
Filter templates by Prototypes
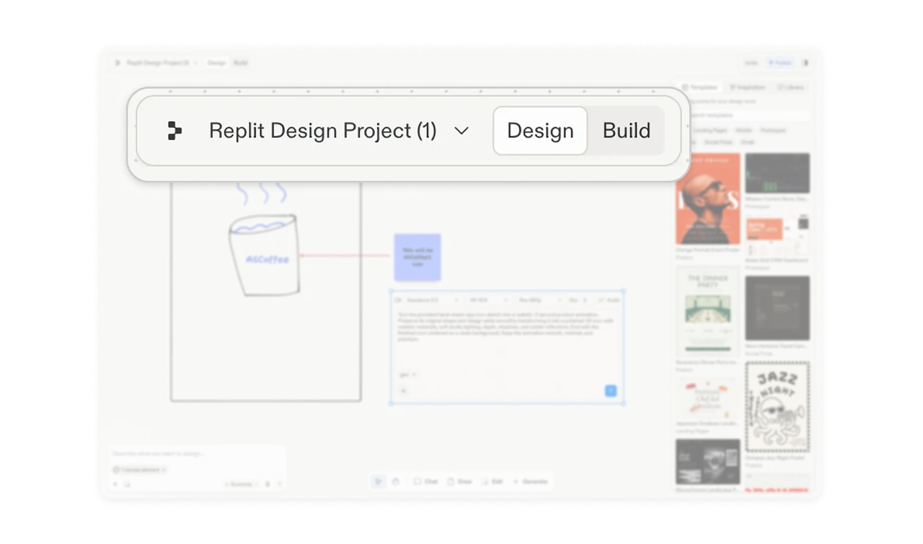click(x=773, y=131)
